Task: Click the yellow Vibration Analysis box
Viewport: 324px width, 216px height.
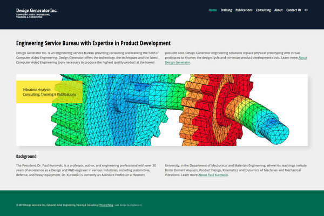Action: (50, 85)
